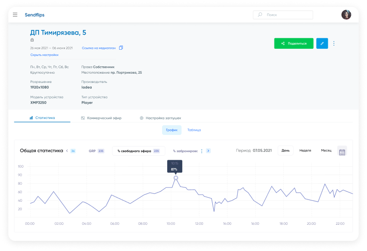This screenshot has width=367, height=251.
Task: Click the lock icon under the title
Action: tap(32, 40)
